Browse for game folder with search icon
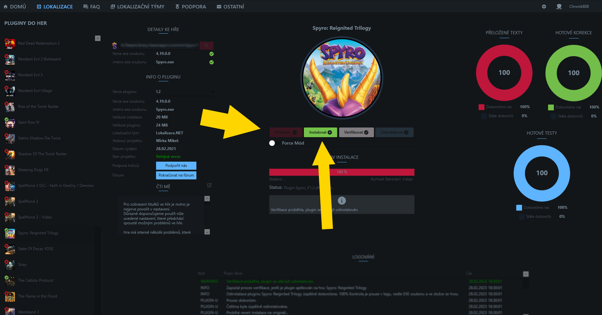Screen dimensions: 602x315 pos(206,45)
